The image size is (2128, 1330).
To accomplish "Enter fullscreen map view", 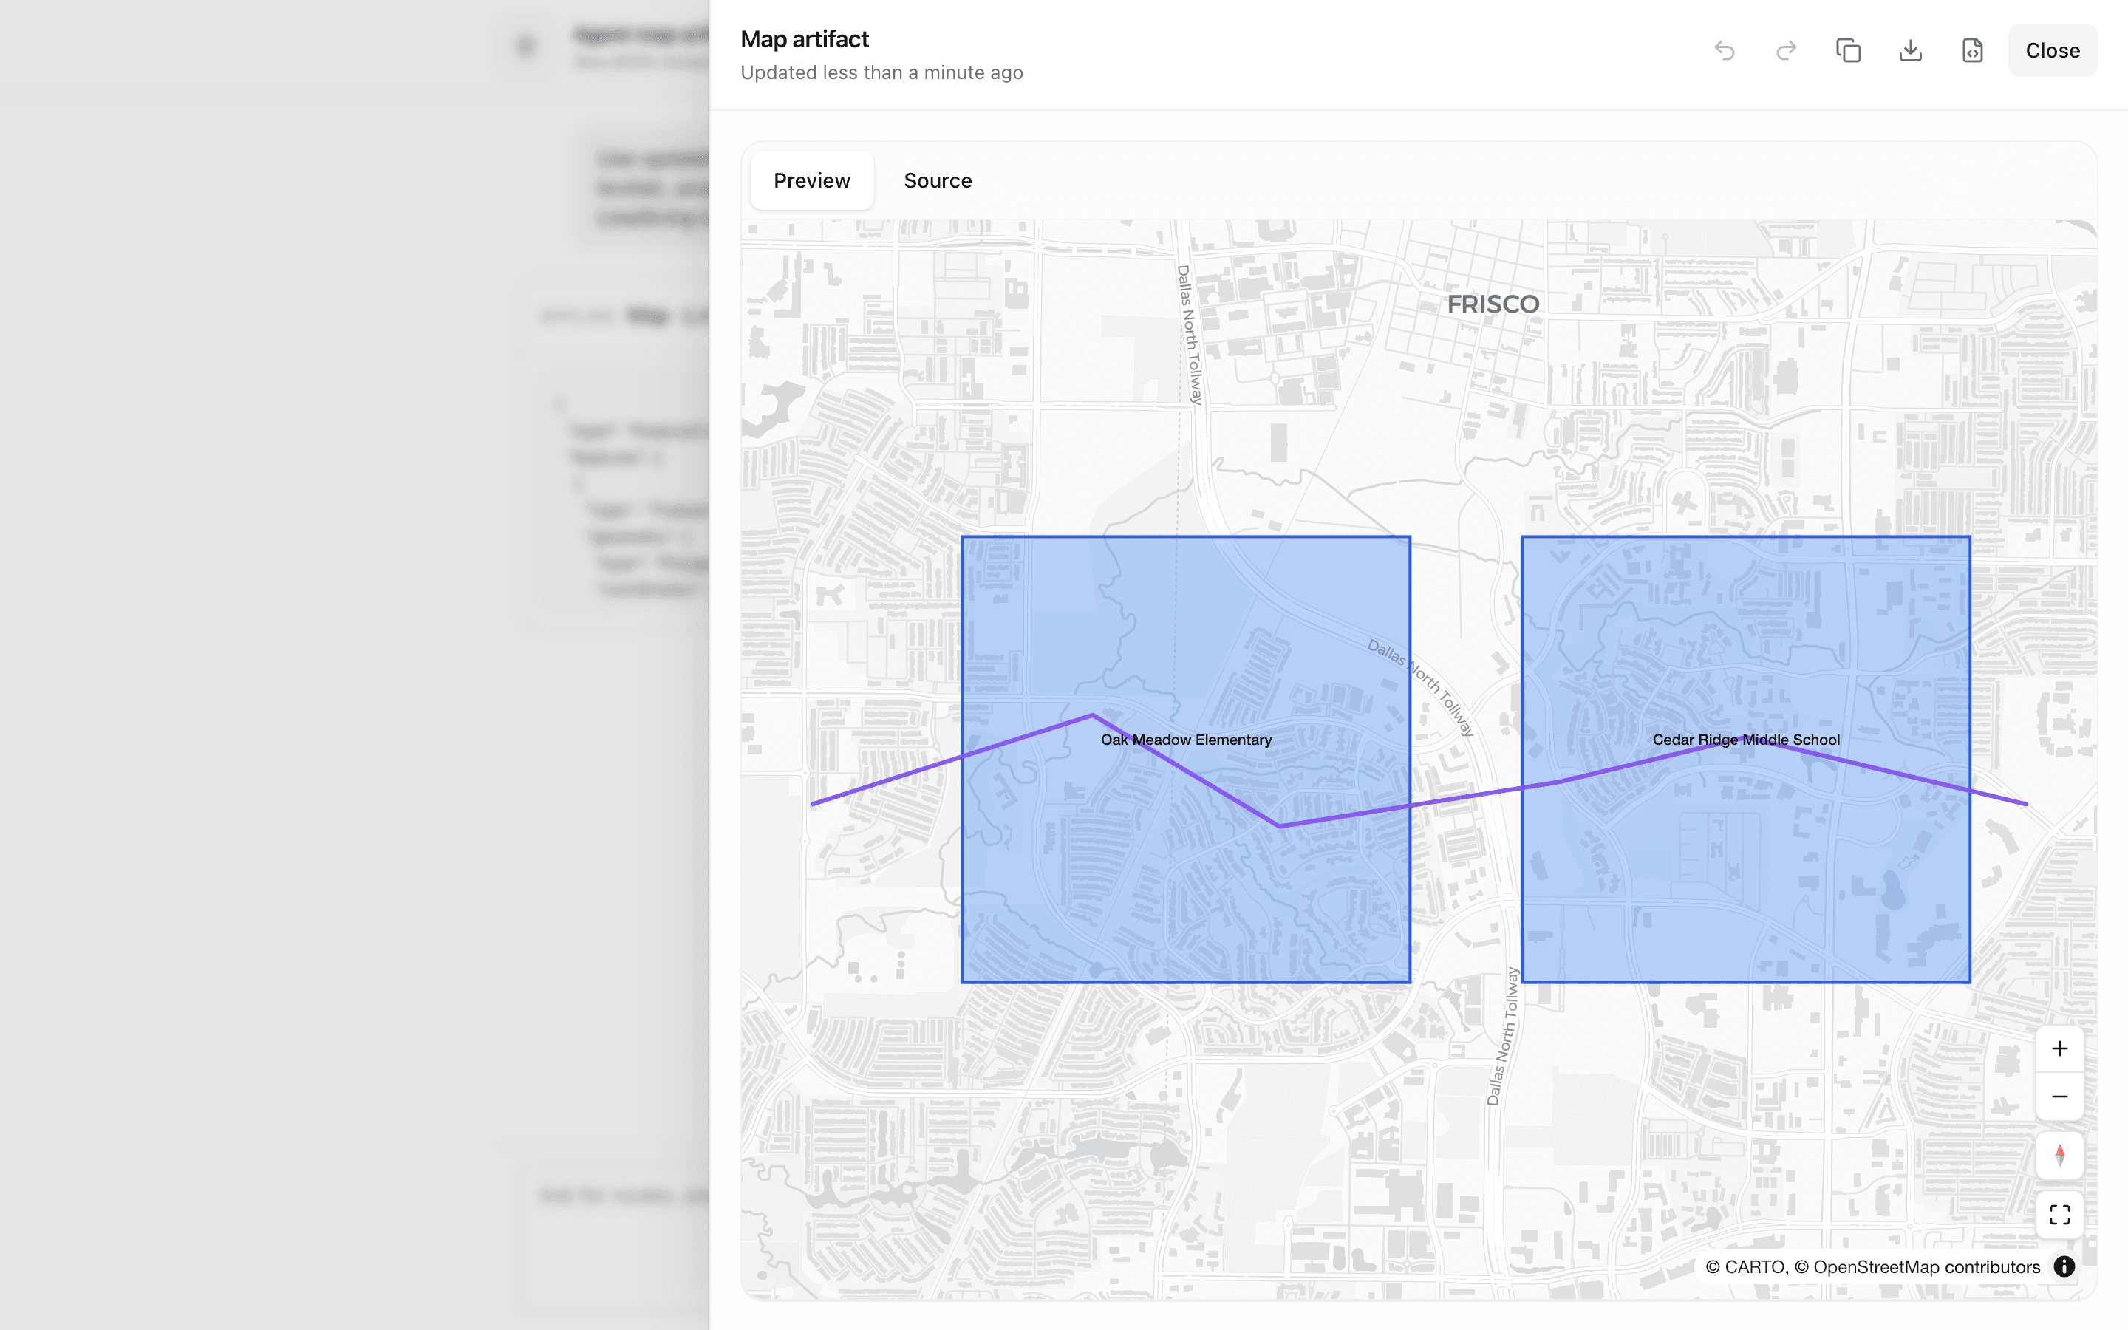I will click(2059, 1215).
